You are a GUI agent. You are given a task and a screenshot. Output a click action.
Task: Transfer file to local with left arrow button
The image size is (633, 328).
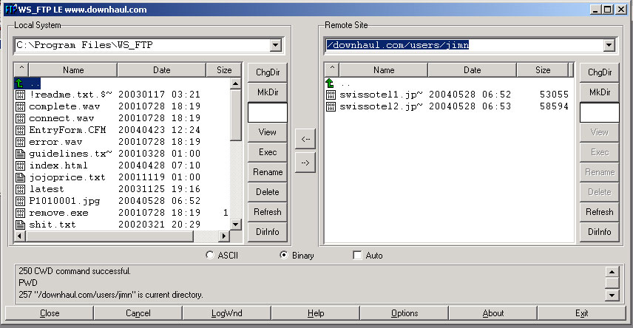pyautogui.click(x=305, y=139)
